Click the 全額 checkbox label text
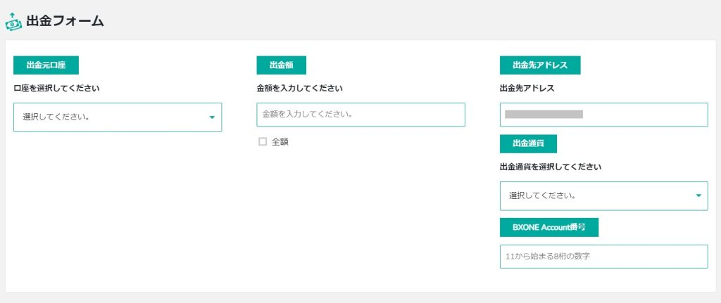Image resolution: width=721 pixels, height=303 pixels. click(x=280, y=141)
